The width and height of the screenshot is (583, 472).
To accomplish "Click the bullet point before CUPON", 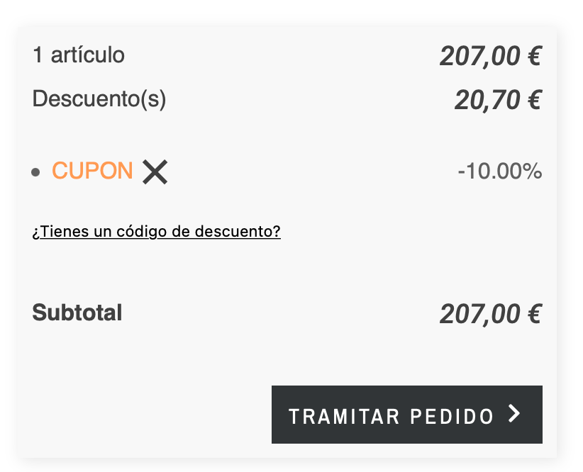I will (x=36, y=172).
